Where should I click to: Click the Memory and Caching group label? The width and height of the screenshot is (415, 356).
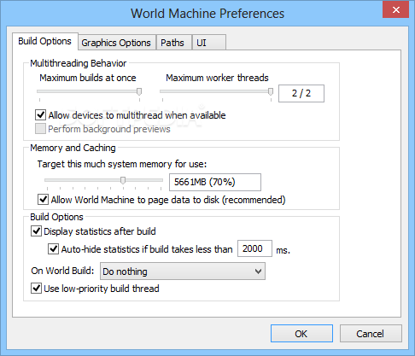(x=73, y=148)
